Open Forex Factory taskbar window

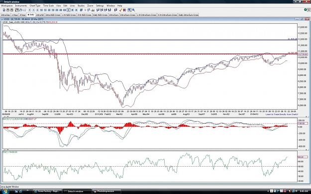coord(48,191)
